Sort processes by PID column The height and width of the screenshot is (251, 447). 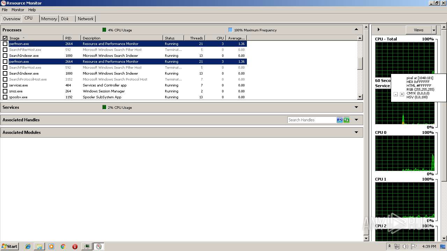[x=72, y=38]
